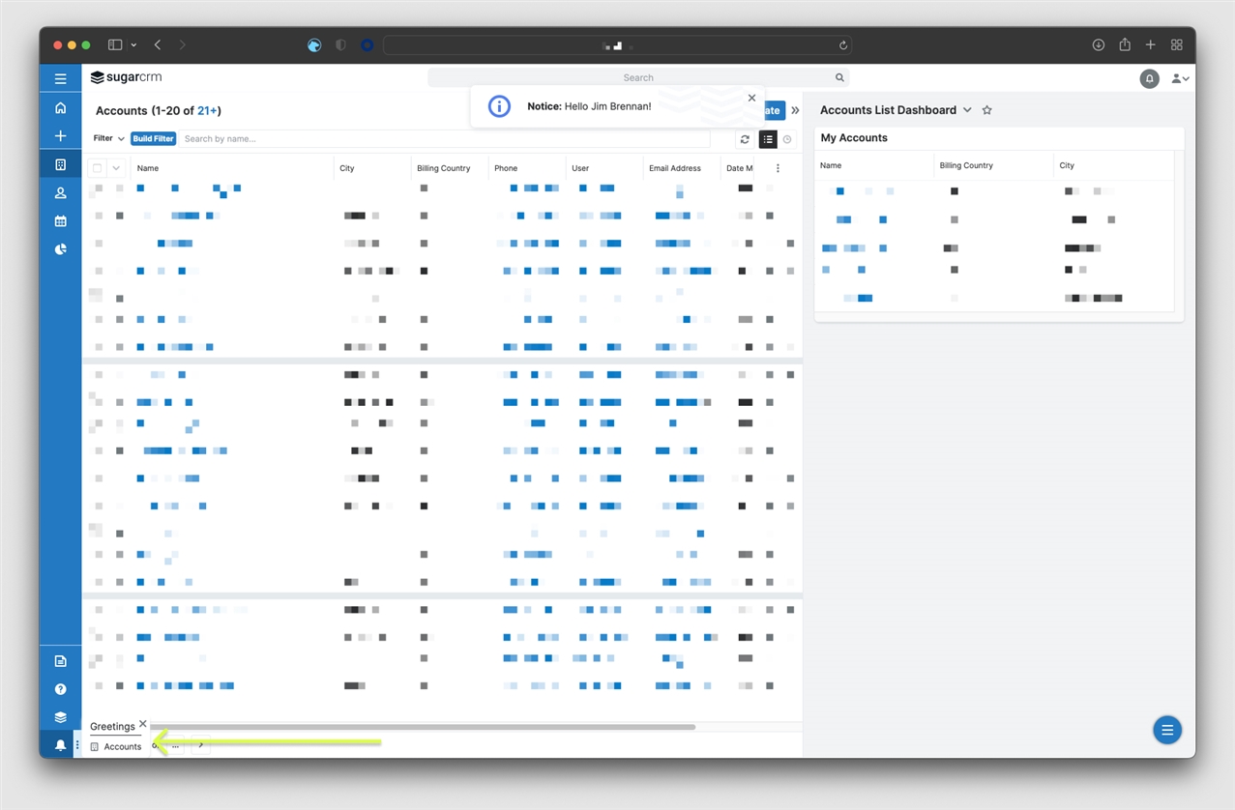Open the Home icon in the sidebar
Viewport: 1235px width, 810px height.
point(60,107)
